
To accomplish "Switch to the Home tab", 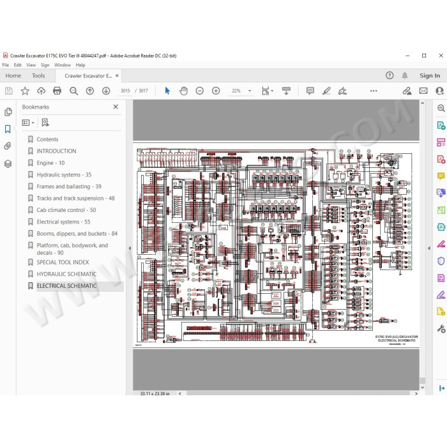I will (13, 75).
